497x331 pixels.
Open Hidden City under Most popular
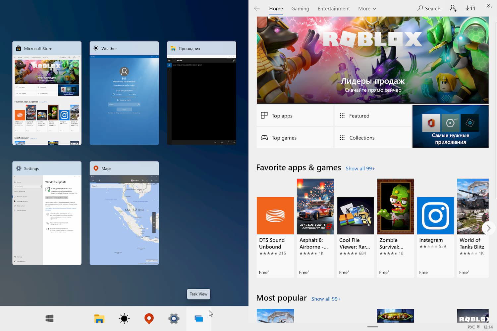396,316
